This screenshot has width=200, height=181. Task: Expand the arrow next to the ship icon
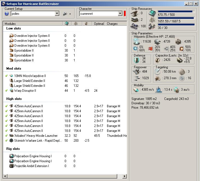pos(70,14)
